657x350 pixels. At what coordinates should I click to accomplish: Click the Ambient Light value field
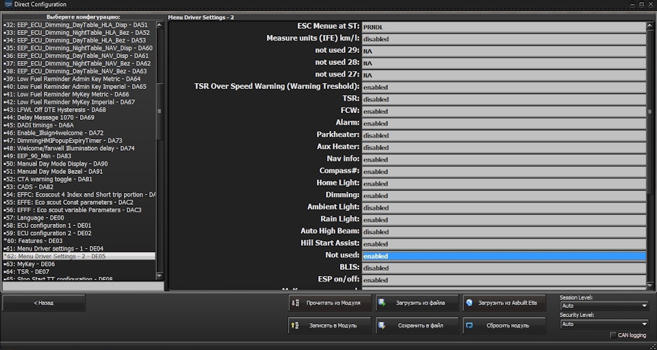tap(504, 208)
